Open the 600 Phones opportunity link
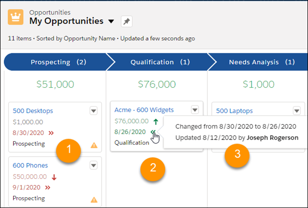This screenshot has height=208, width=308. coord(30,166)
